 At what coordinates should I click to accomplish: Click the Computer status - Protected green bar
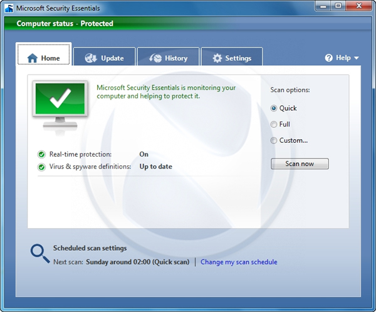tap(188, 24)
